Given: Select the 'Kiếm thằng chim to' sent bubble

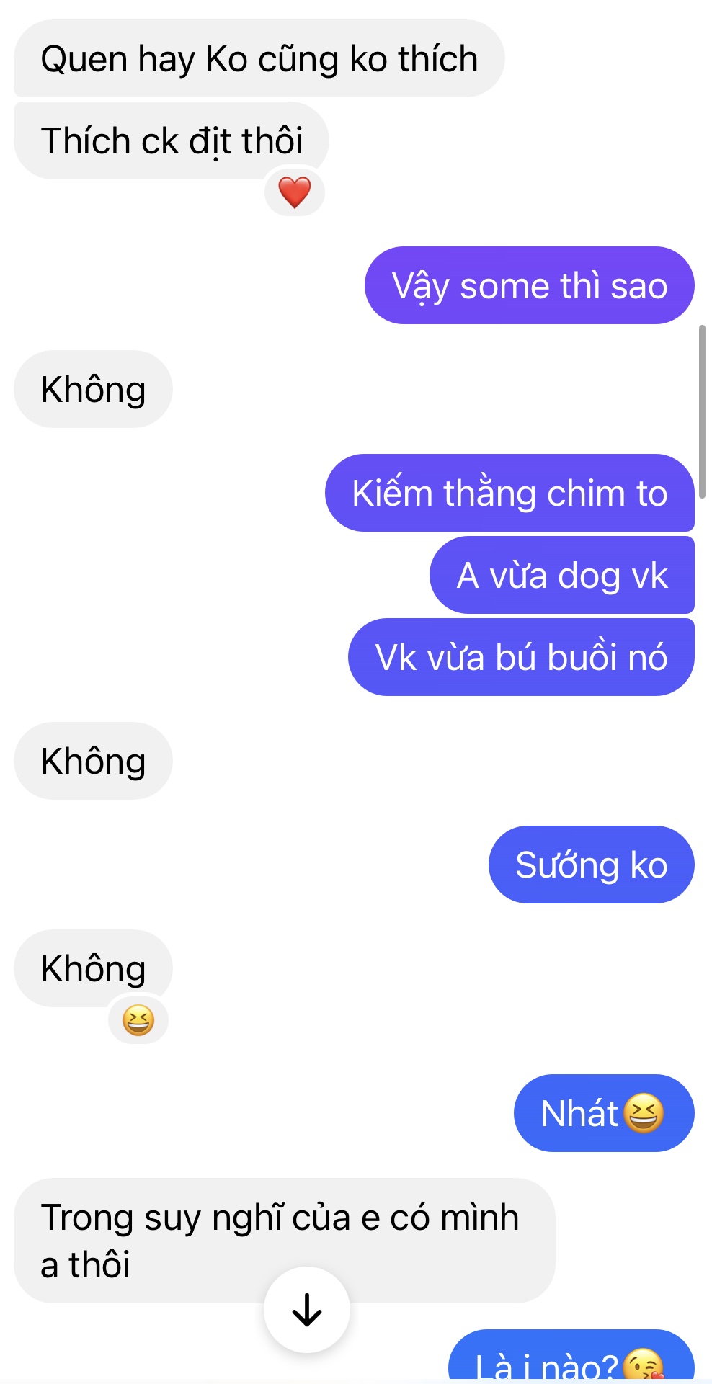Looking at the screenshot, I should pos(509,493).
